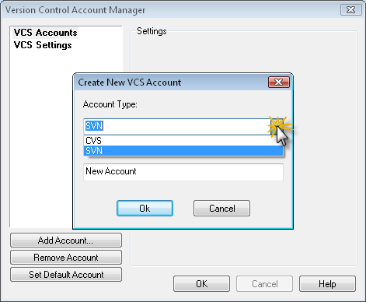The height and width of the screenshot is (302, 366).
Task: Open the Account Type dropdown arrow
Action: pos(277,126)
